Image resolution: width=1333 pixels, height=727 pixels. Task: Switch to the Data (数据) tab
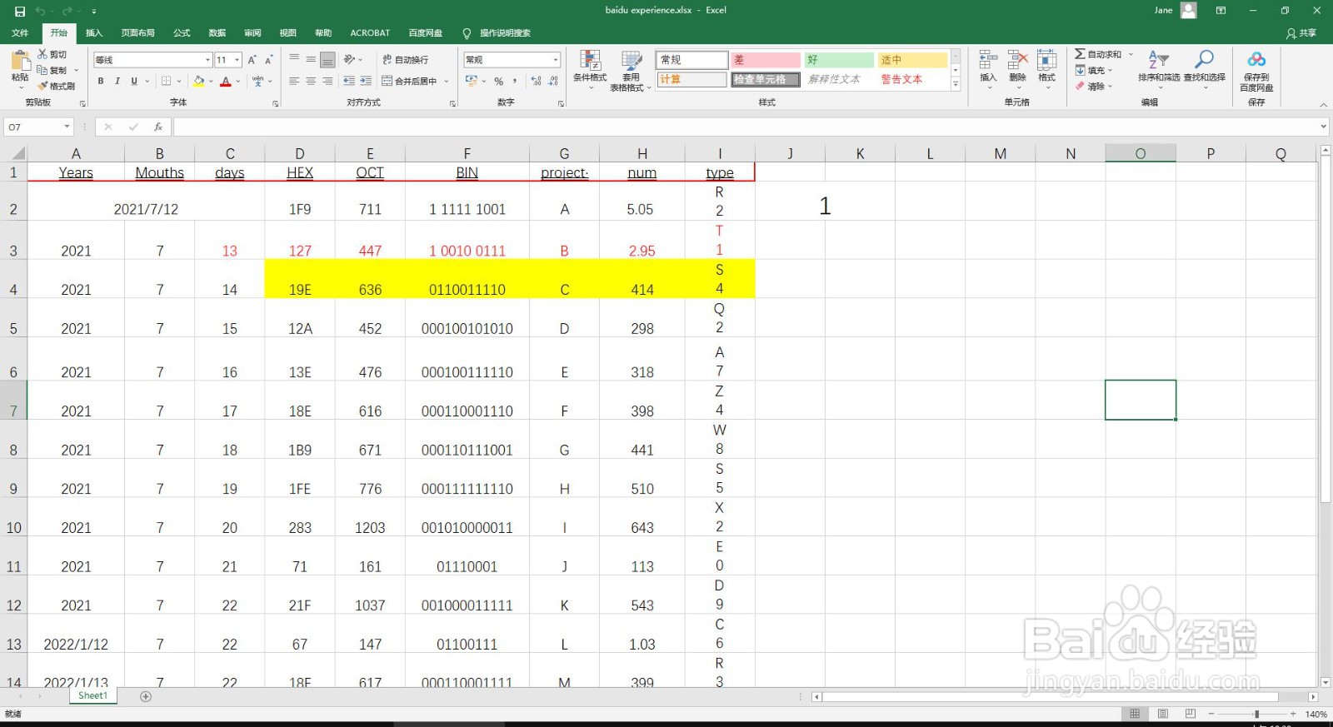point(217,33)
